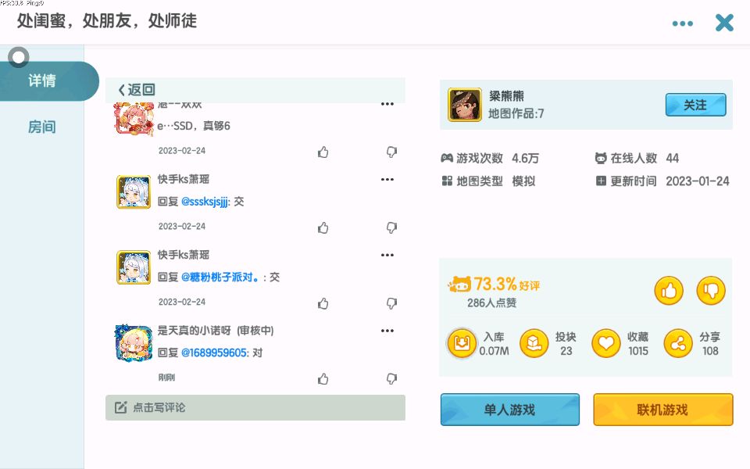
Task: Open more options for 是天真的小诺呀's comment
Action: pyautogui.click(x=387, y=331)
